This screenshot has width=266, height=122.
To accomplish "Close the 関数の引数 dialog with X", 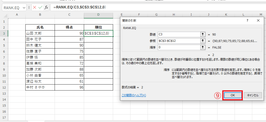I will pyautogui.click(x=258, y=21).
